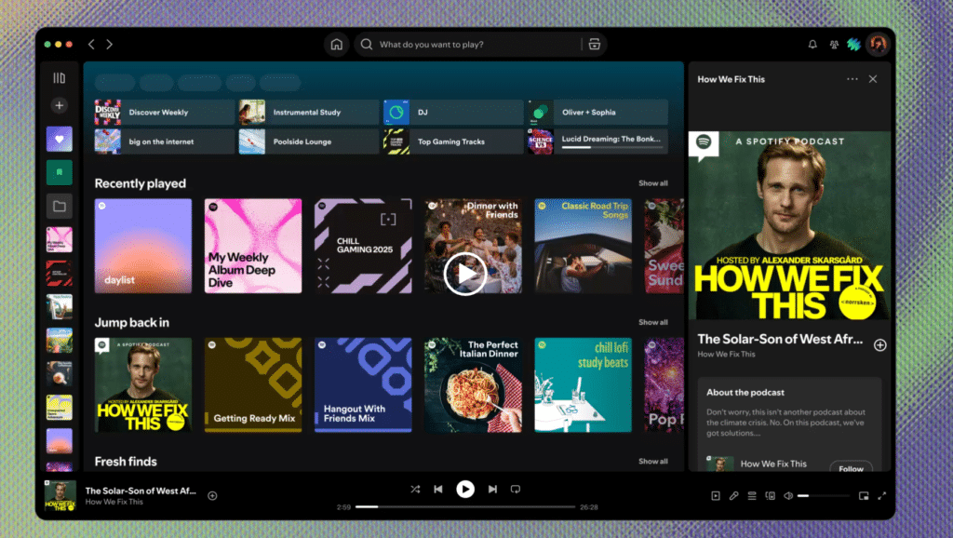Open the folder in the sidebar
The image size is (953, 538).
click(59, 206)
